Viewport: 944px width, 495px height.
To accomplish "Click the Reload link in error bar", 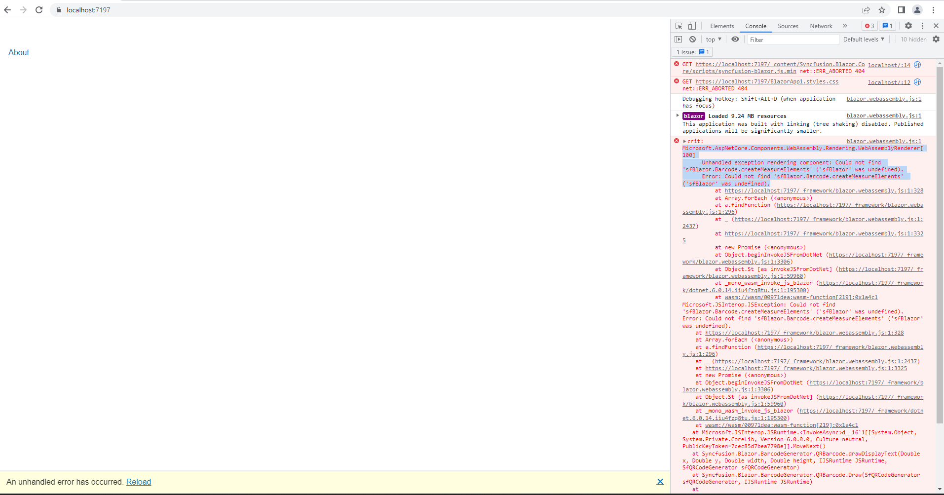I will coord(139,482).
